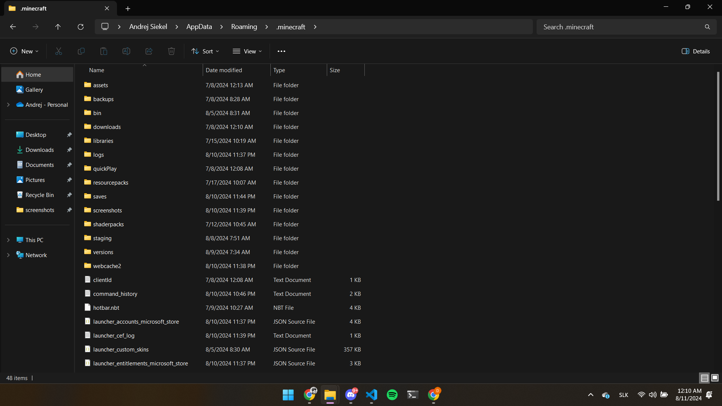
Task: Click the Paste clipboard icon
Action: click(104, 51)
